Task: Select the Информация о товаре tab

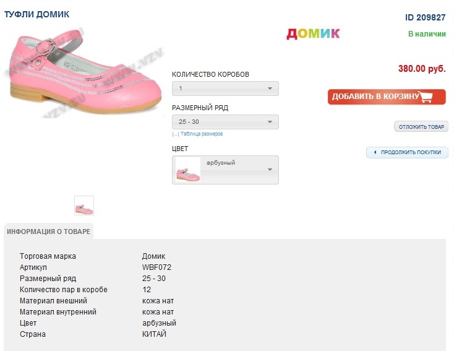Action: point(49,232)
